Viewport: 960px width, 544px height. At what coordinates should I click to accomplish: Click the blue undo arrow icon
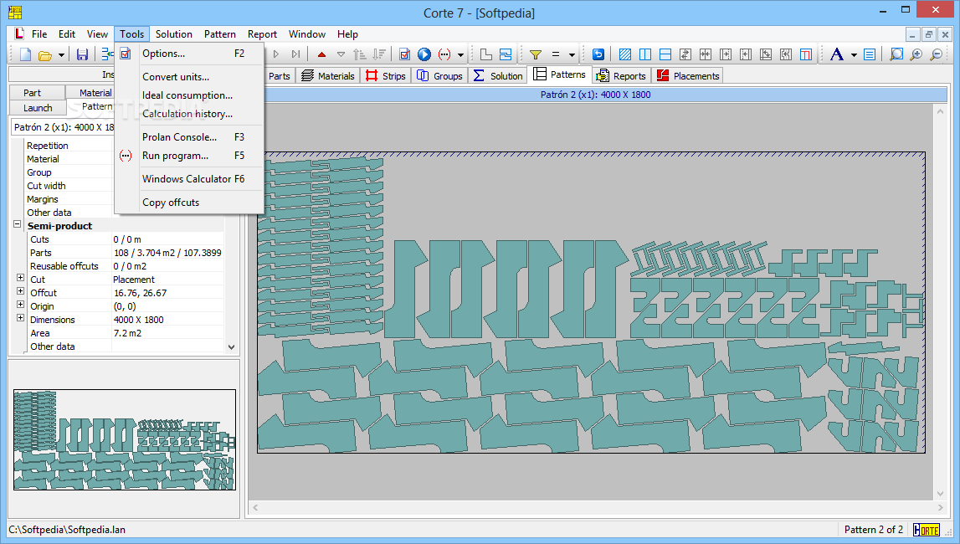pos(598,54)
